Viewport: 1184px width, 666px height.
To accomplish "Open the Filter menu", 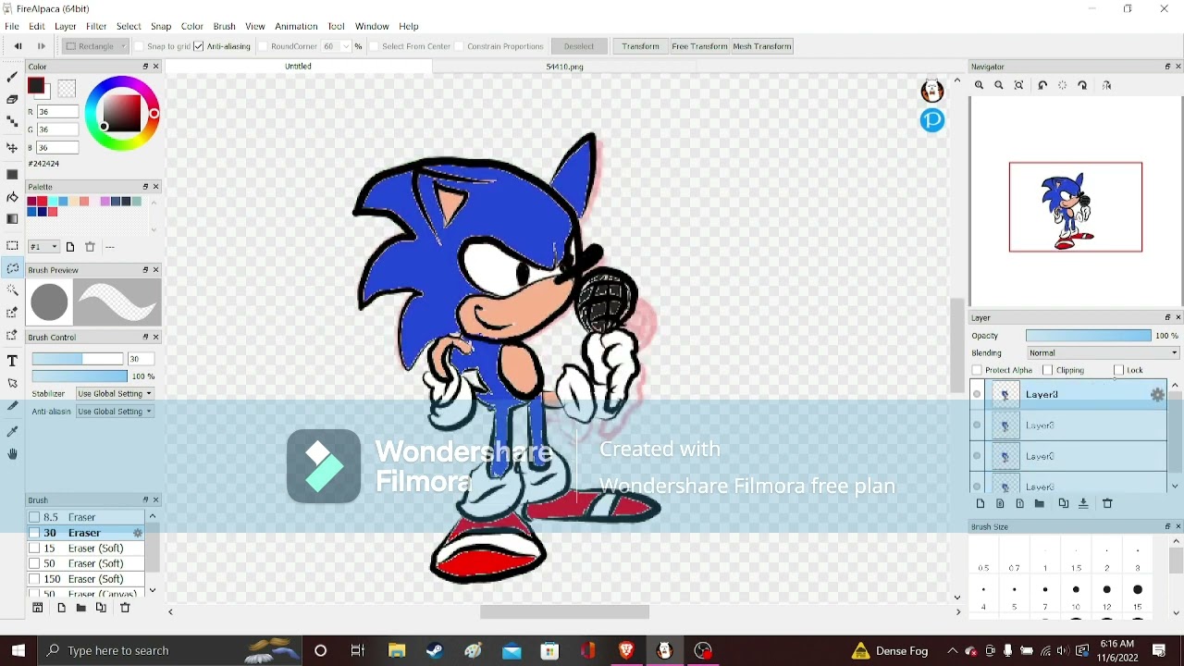I will coord(96,26).
